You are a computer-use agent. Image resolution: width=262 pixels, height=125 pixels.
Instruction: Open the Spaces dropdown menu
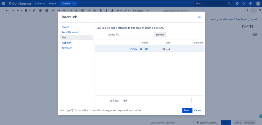(40, 3)
